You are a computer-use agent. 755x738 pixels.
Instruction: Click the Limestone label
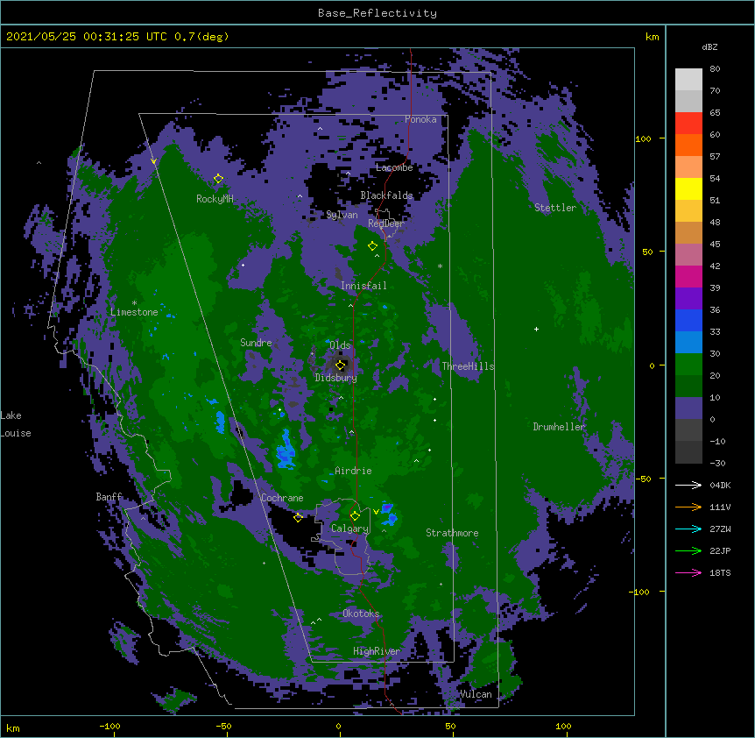pyautogui.click(x=134, y=312)
